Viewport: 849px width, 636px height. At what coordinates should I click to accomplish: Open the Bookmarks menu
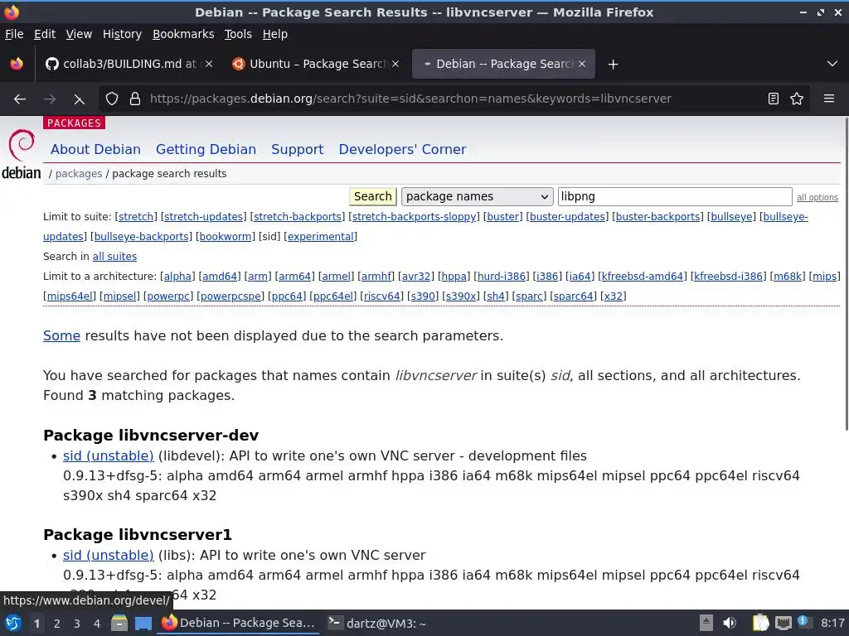coord(183,34)
